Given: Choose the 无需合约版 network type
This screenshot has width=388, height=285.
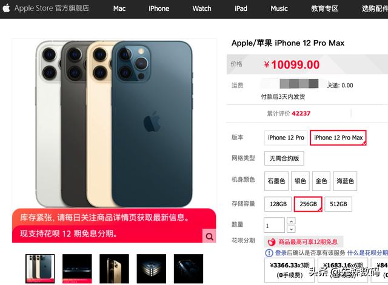Looking at the screenshot, I should [284, 158].
